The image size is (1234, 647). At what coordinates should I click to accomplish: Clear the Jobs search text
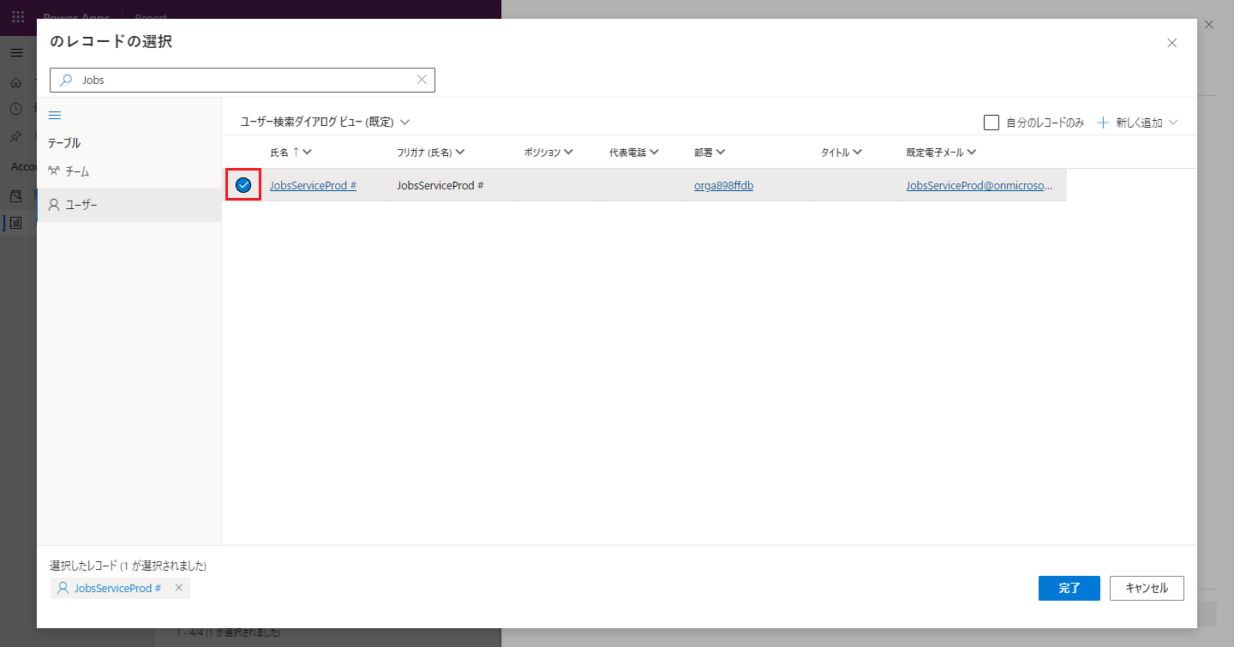pyautogui.click(x=422, y=80)
